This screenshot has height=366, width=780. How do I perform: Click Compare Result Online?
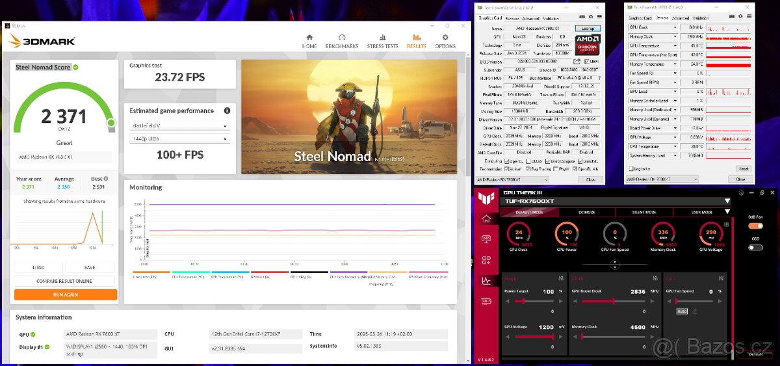[64, 281]
